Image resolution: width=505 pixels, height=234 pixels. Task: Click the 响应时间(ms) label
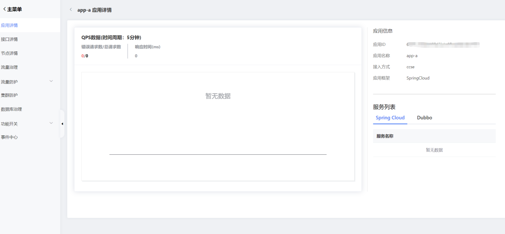(148, 47)
